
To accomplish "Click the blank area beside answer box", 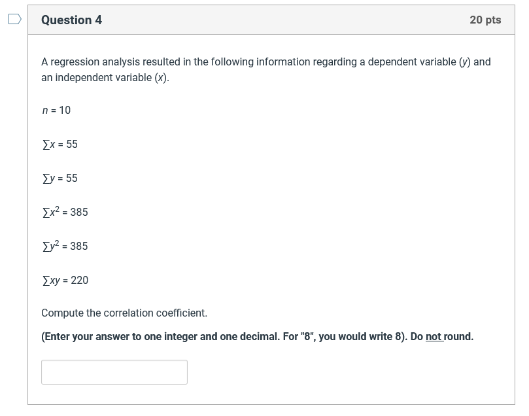I will [x=337, y=372].
